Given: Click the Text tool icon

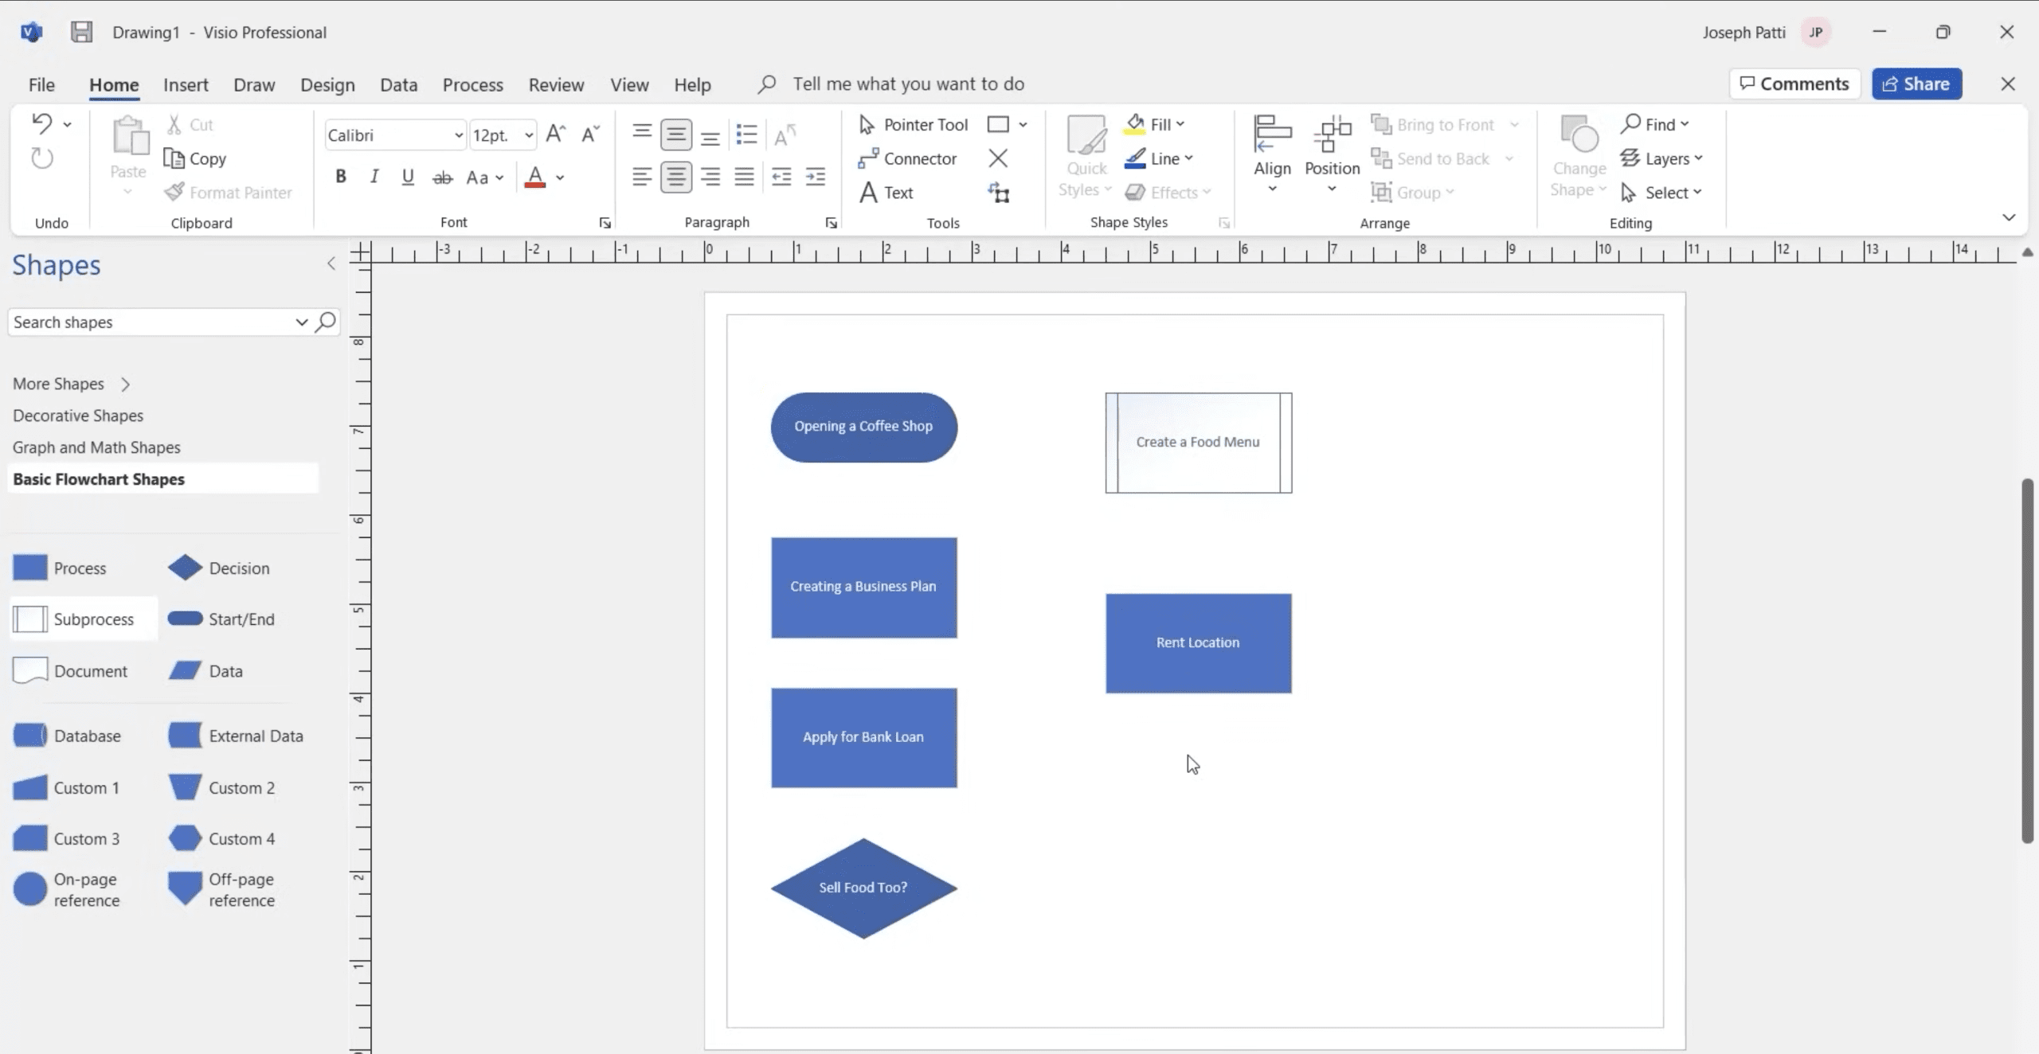Looking at the screenshot, I should (868, 193).
